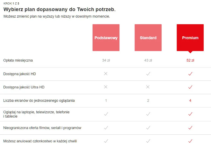The height and width of the screenshot is (146, 211).
Task: Click Ultra HD cross icon for Standard
Action: coord(148,87)
